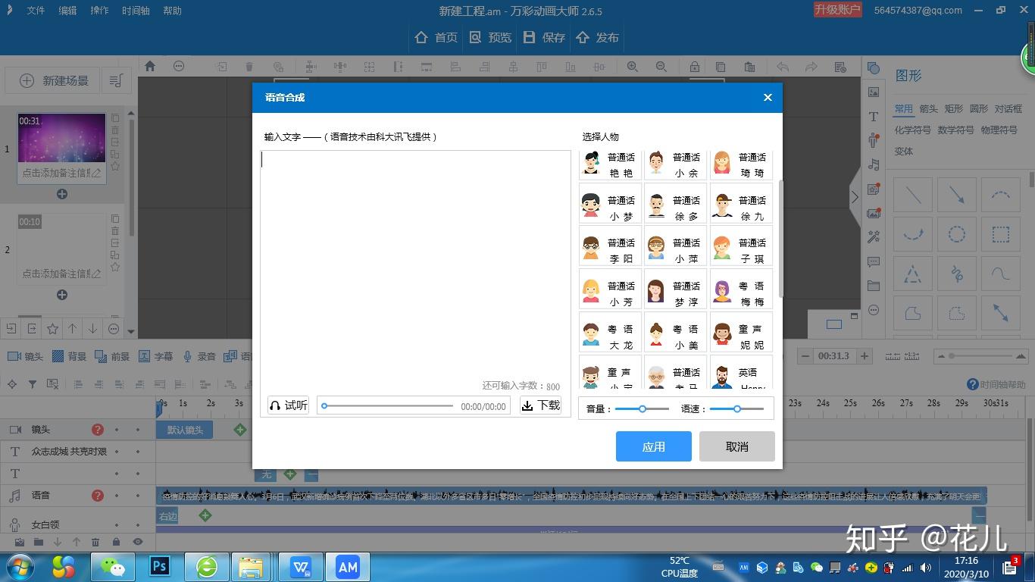Toggle lock on all timeline layers
Screen dimensions: 1035x582
pos(116,542)
